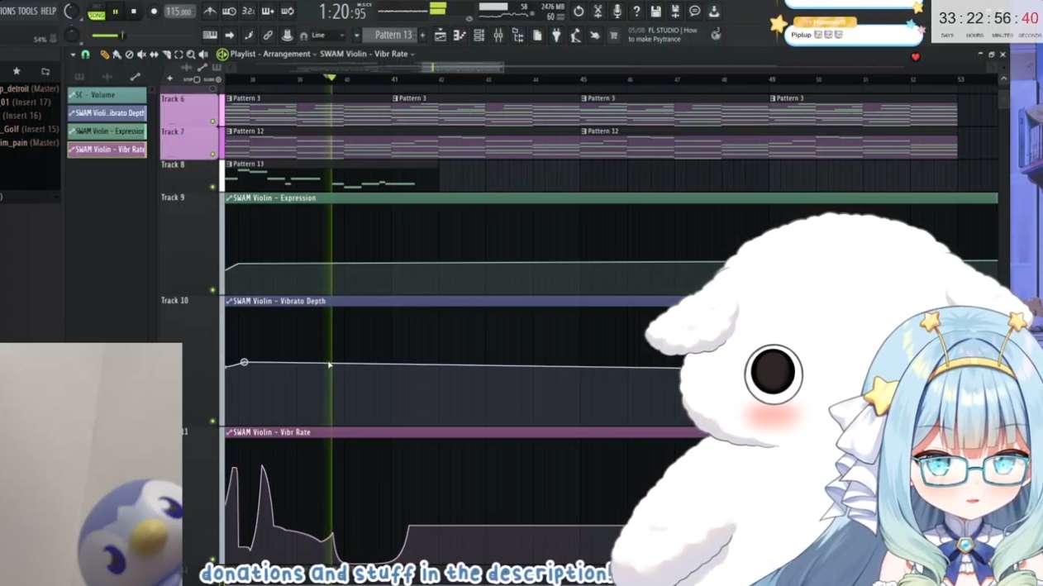1043x586 pixels.
Task: Adjust the master volume knob
Action: point(71,11)
